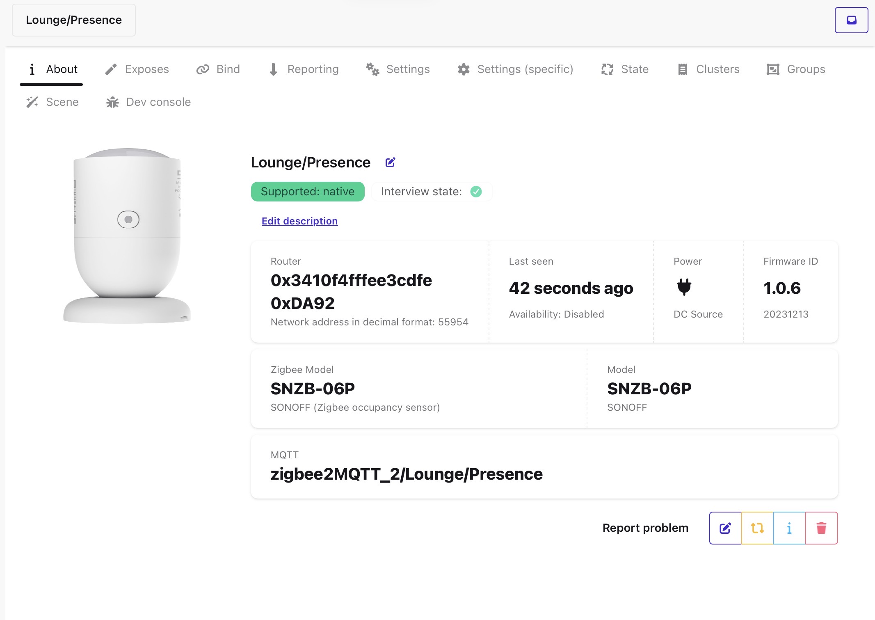The width and height of the screenshot is (875, 620).
Task: Open the Exposes tab
Action: pos(137,69)
